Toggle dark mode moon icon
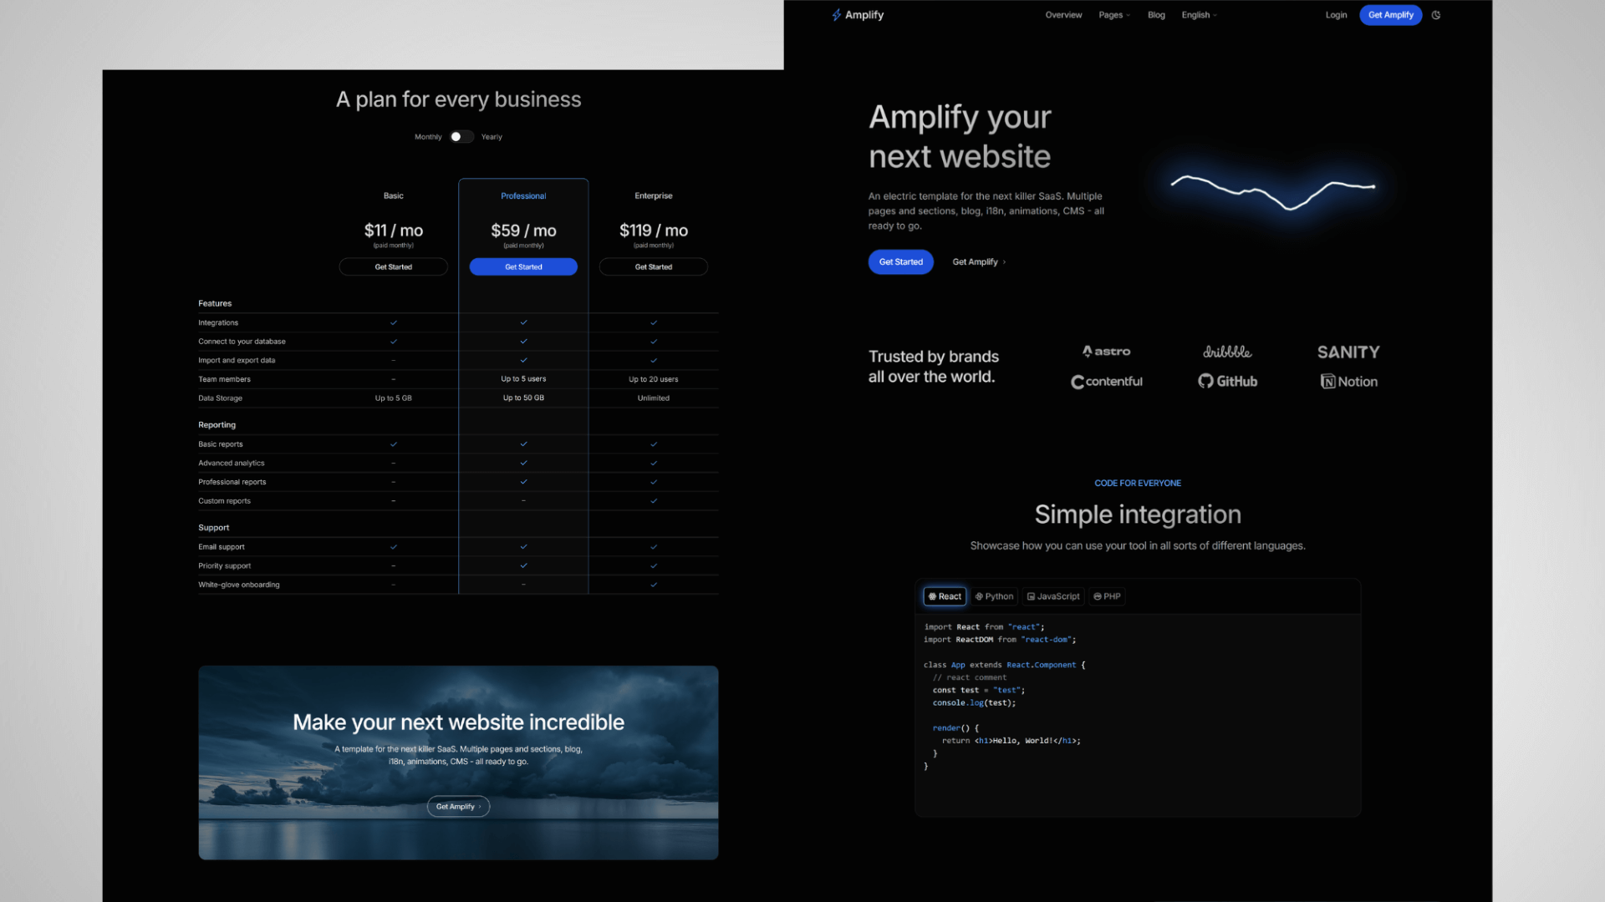Screen dimensions: 1605x902 1436,15
